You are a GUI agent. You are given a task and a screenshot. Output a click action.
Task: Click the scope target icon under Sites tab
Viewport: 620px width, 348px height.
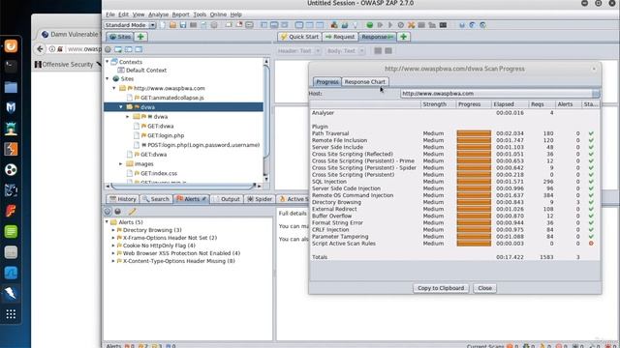pos(108,49)
